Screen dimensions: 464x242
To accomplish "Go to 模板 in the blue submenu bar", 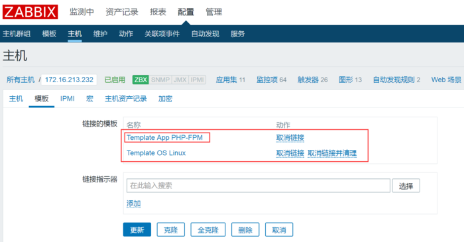I will coord(49,34).
